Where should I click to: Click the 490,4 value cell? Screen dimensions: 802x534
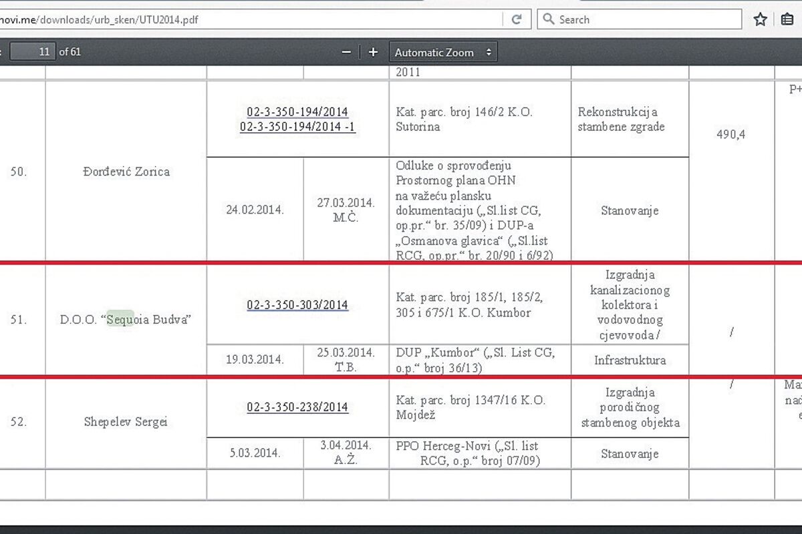click(x=730, y=134)
